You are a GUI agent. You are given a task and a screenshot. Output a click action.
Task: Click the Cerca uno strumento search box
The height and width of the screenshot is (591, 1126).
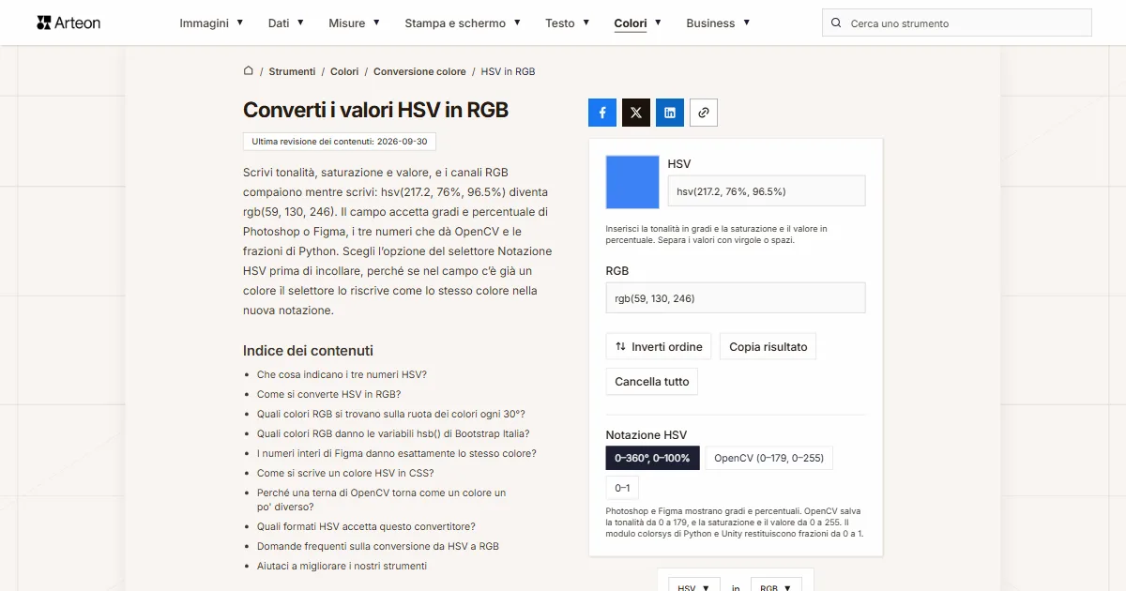(957, 23)
